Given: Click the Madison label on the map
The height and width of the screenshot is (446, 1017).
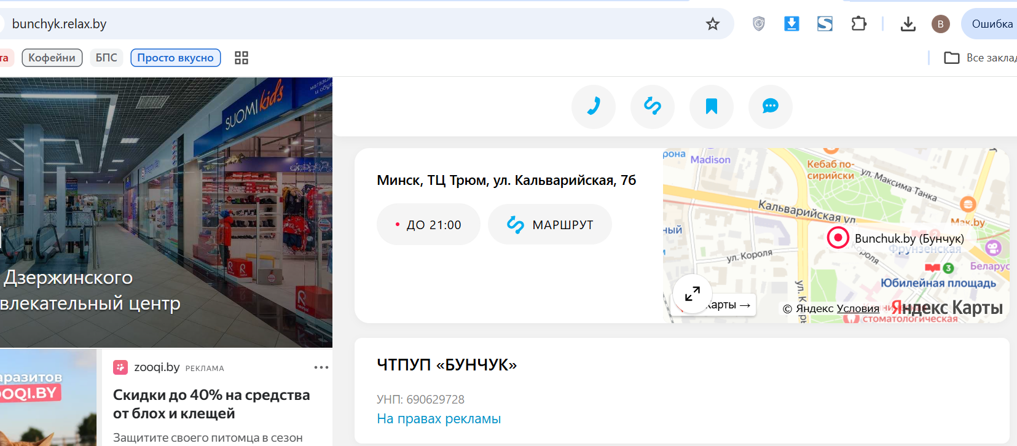Looking at the screenshot, I should click(710, 160).
